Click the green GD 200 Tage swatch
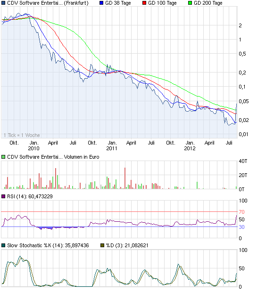This screenshot has height=291, width=257. [190, 3]
